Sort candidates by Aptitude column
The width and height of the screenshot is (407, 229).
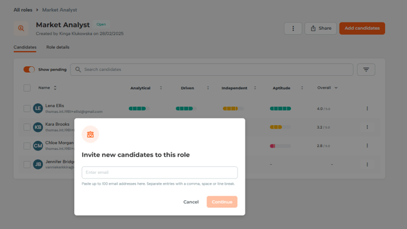[x=302, y=88]
